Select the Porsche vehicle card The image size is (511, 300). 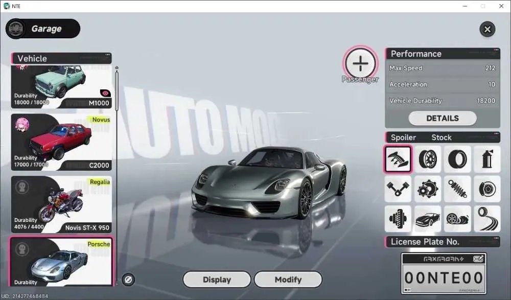click(61, 262)
